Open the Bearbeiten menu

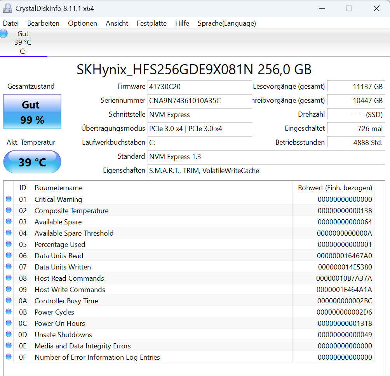click(x=43, y=23)
